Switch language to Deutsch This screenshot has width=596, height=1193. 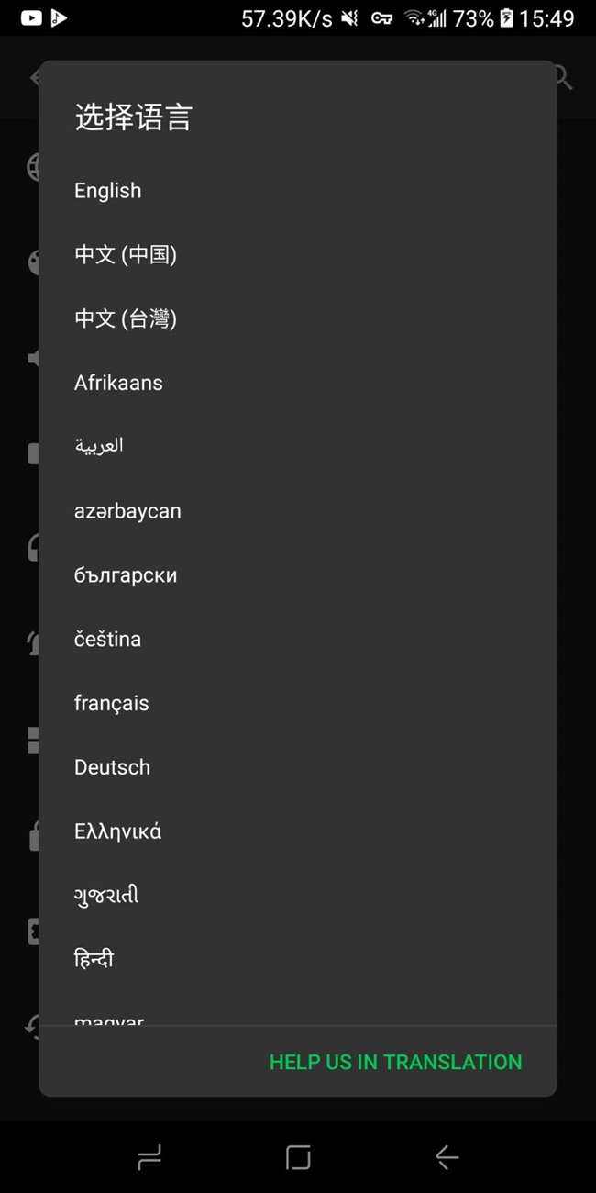pyautogui.click(x=113, y=767)
